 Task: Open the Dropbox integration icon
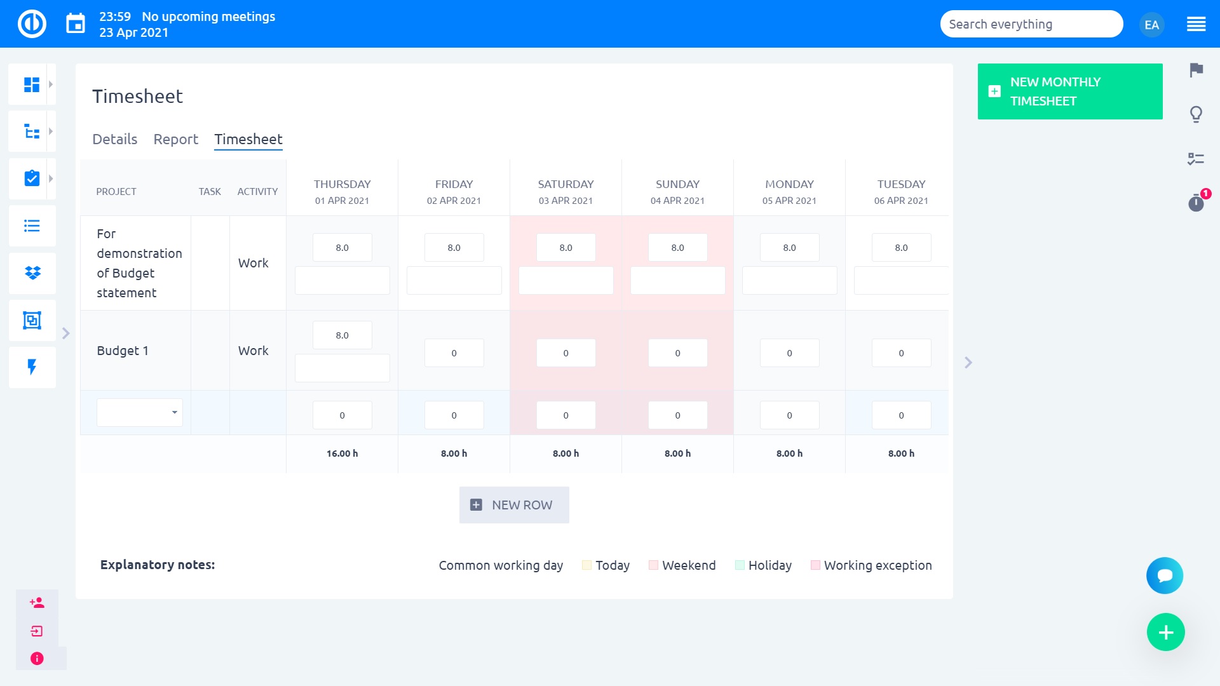coord(32,273)
